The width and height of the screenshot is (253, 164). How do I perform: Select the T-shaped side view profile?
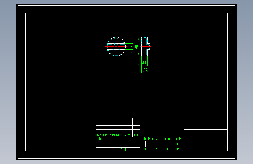[146, 47]
